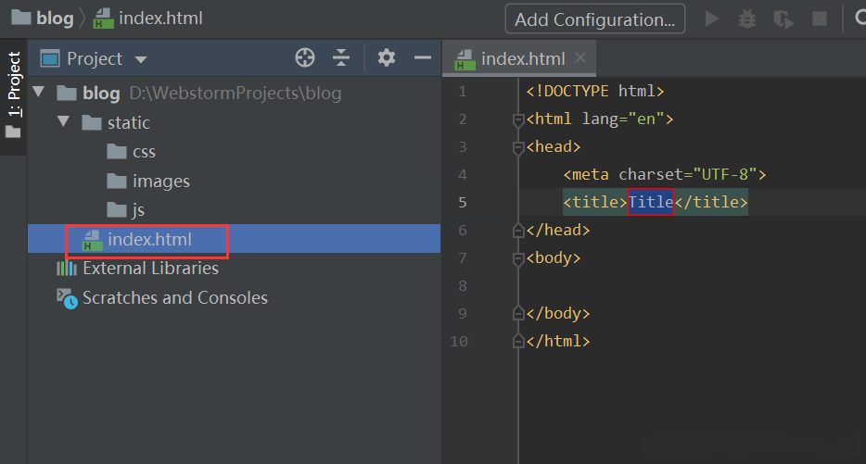866x464 pixels.
Task: Click blog in the breadcrumb bar
Action: pos(55,18)
